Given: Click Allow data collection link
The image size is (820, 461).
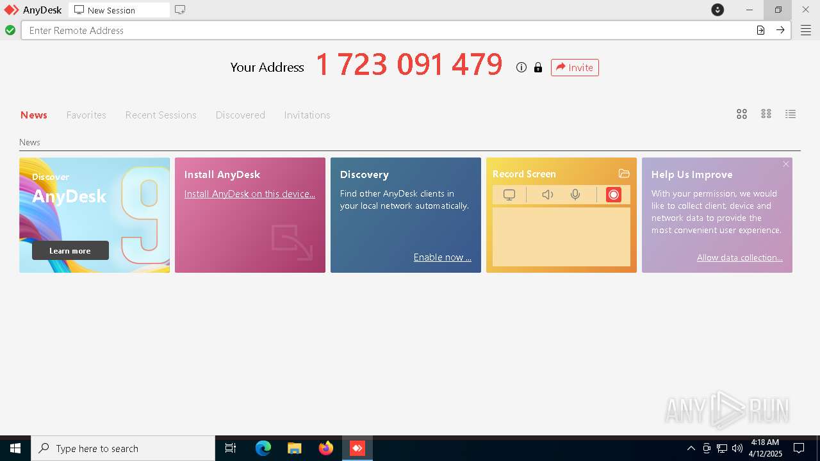Looking at the screenshot, I should [740, 257].
